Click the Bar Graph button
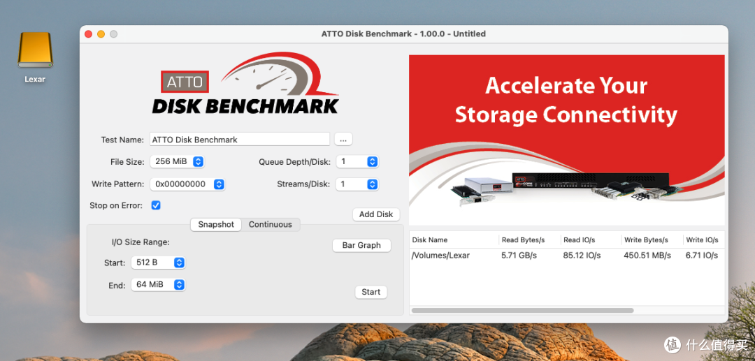The height and width of the screenshot is (361, 755). click(x=361, y=245)
